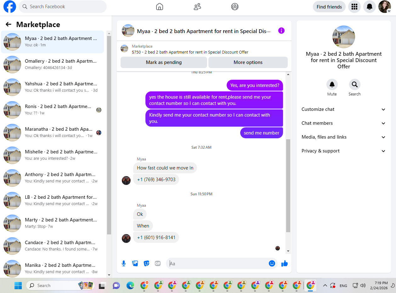Viewport: 396px width, 293px height.
Task: Open Marty conversation in list
Action: pyautogui.click(x=53, y=223)
